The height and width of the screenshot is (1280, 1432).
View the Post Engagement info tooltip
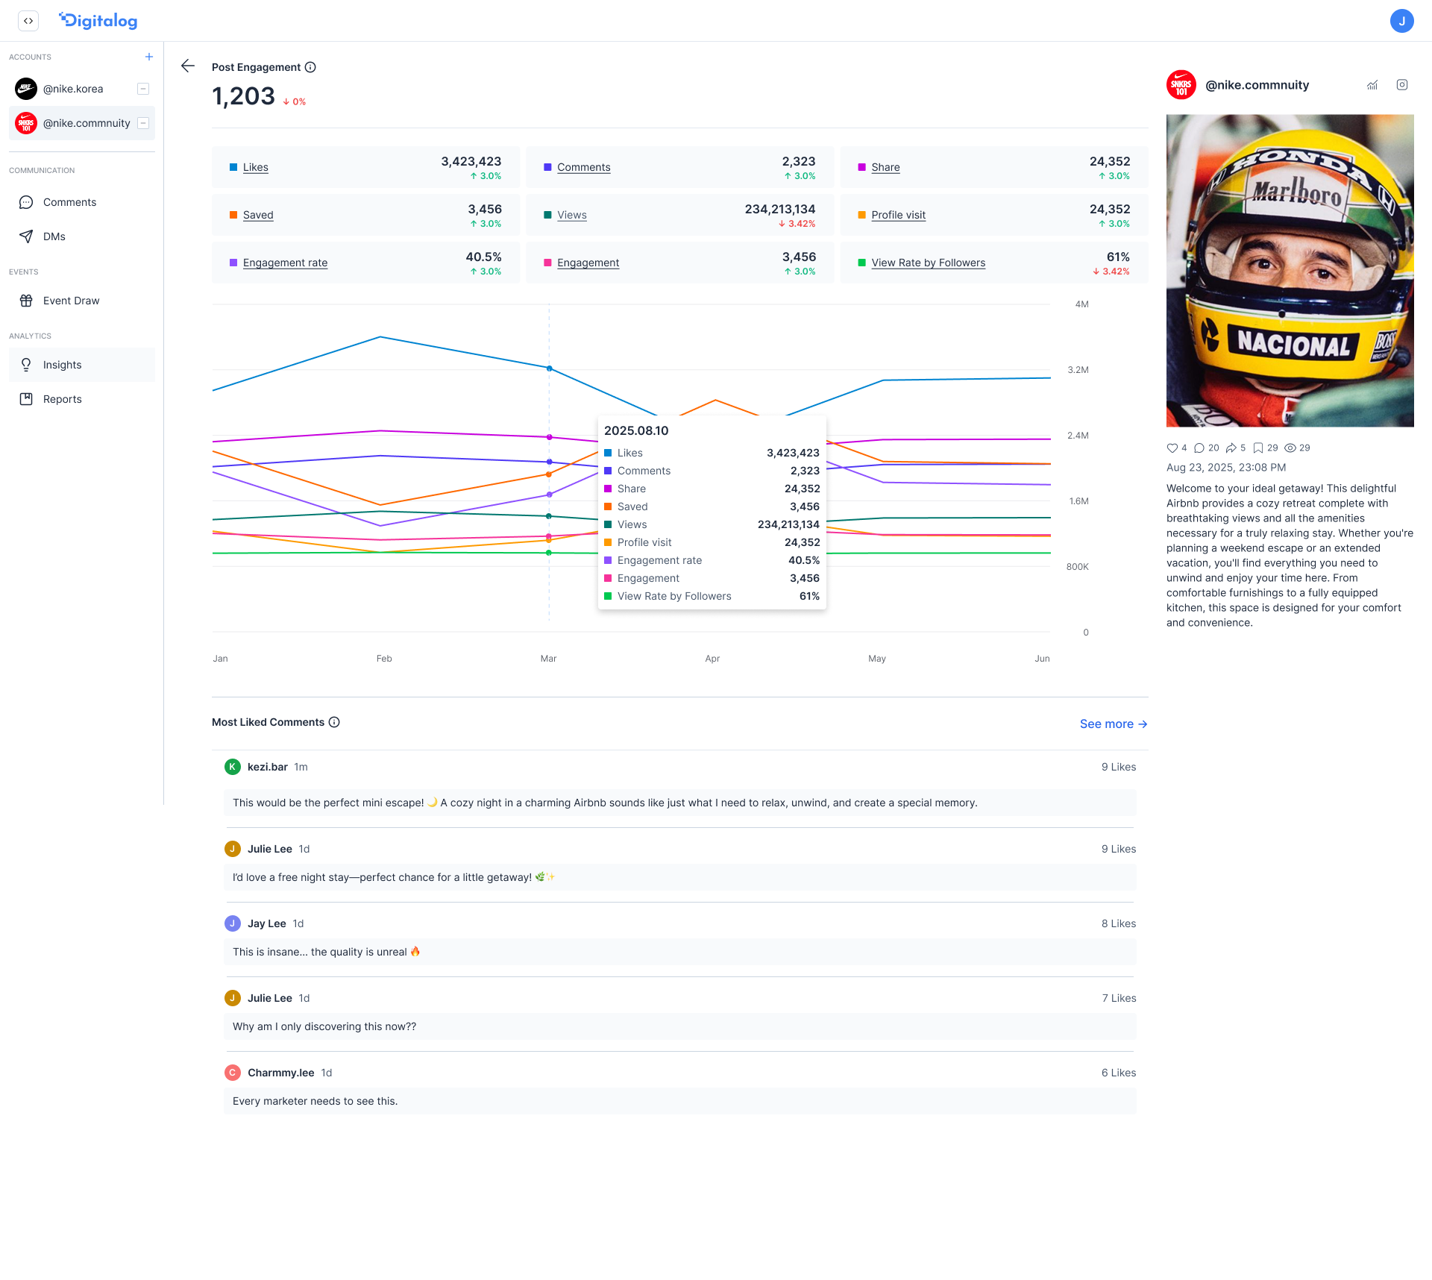click(310, 66)
